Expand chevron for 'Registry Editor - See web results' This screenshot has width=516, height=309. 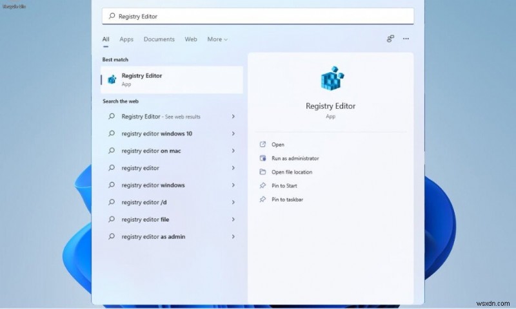tap(233, 117)
